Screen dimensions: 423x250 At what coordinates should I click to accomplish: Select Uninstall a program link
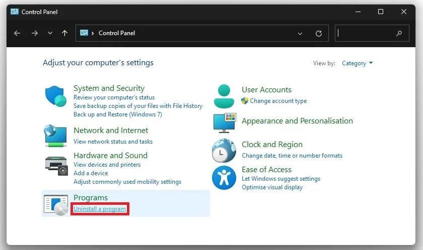(x=100, y=209)
